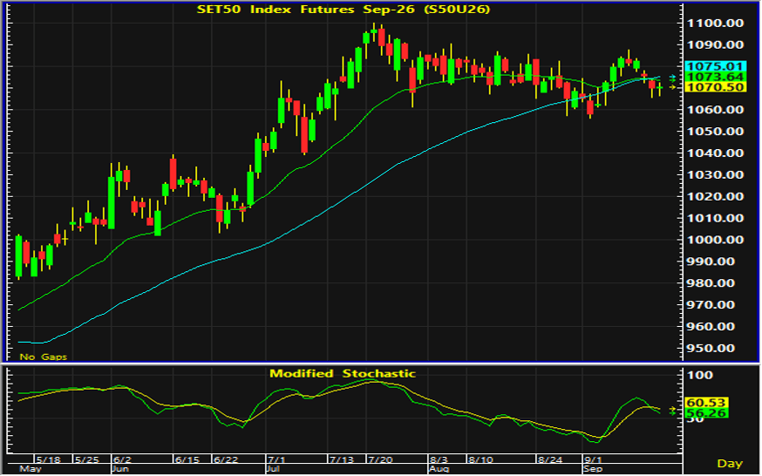Select the cyan 1075.01 moving average value label
The image size is (762, 476).
click(x=715, y=66)
